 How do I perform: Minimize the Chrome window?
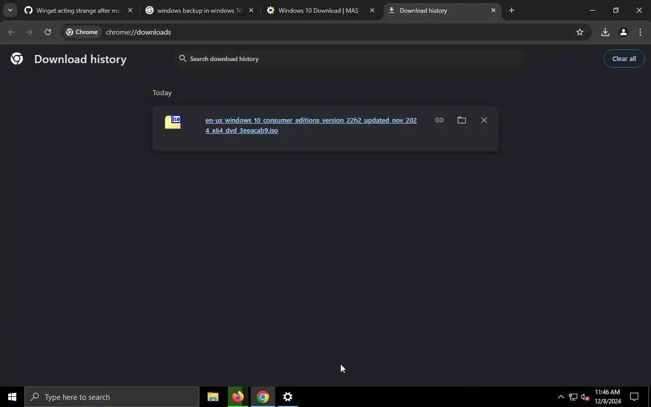[593, 10]
